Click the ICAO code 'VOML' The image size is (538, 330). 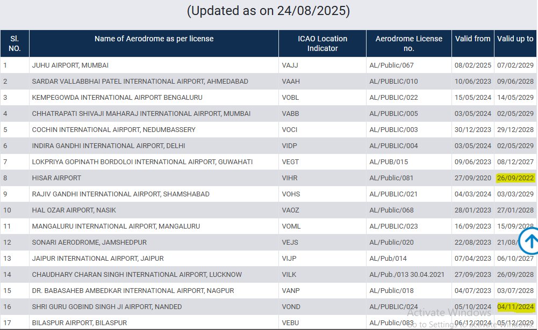tap(291, 226)
